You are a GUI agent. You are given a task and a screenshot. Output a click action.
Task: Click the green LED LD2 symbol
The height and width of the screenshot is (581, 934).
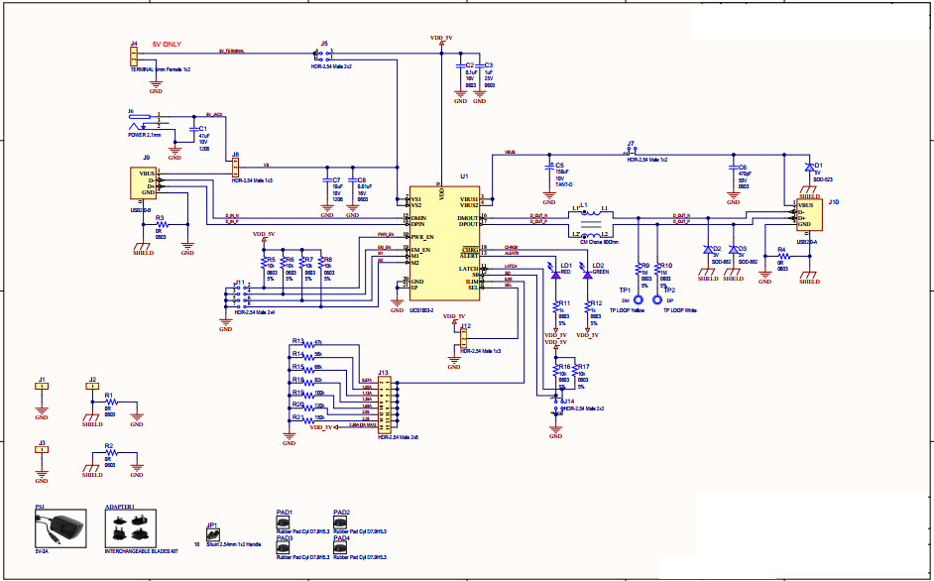click(x=588, y=275)
